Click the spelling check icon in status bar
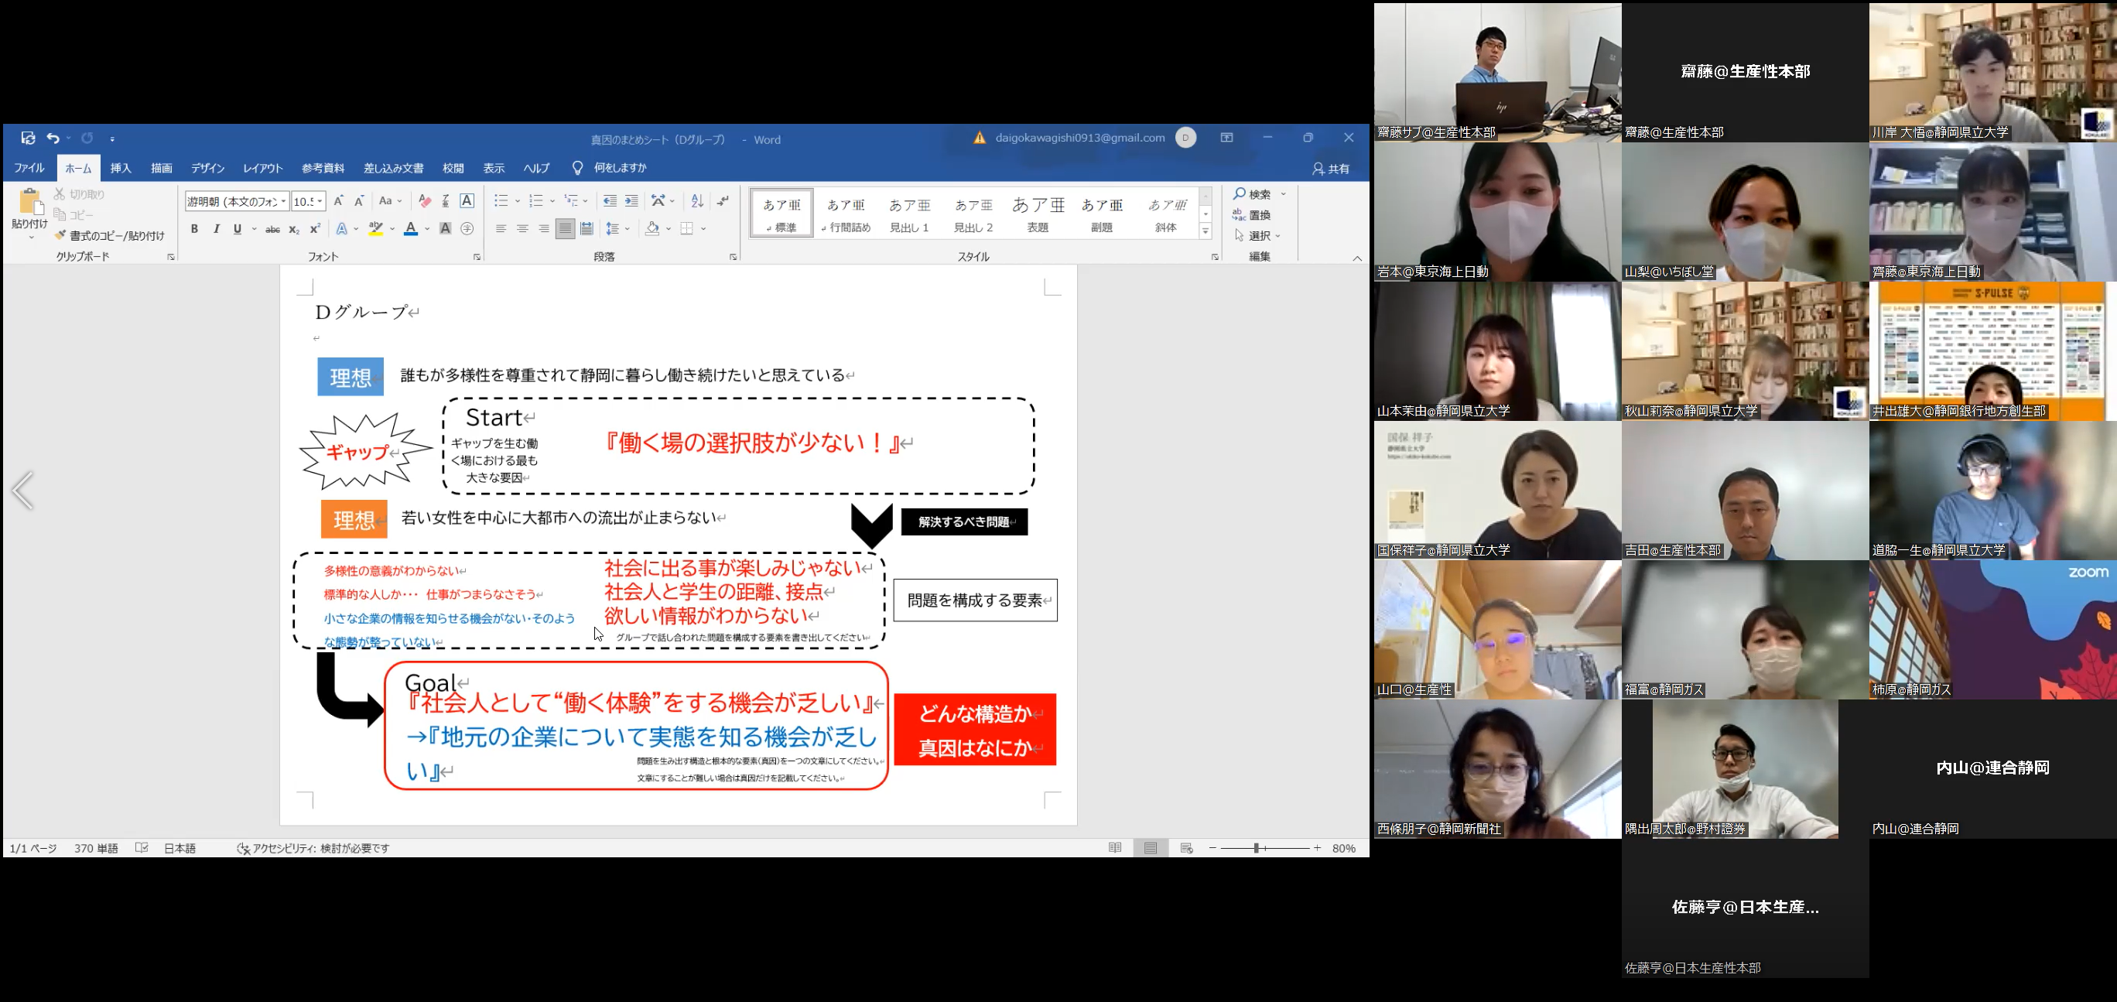Screen dimensions: 2117x1002 pyautogui.click(x=142, y=847)
